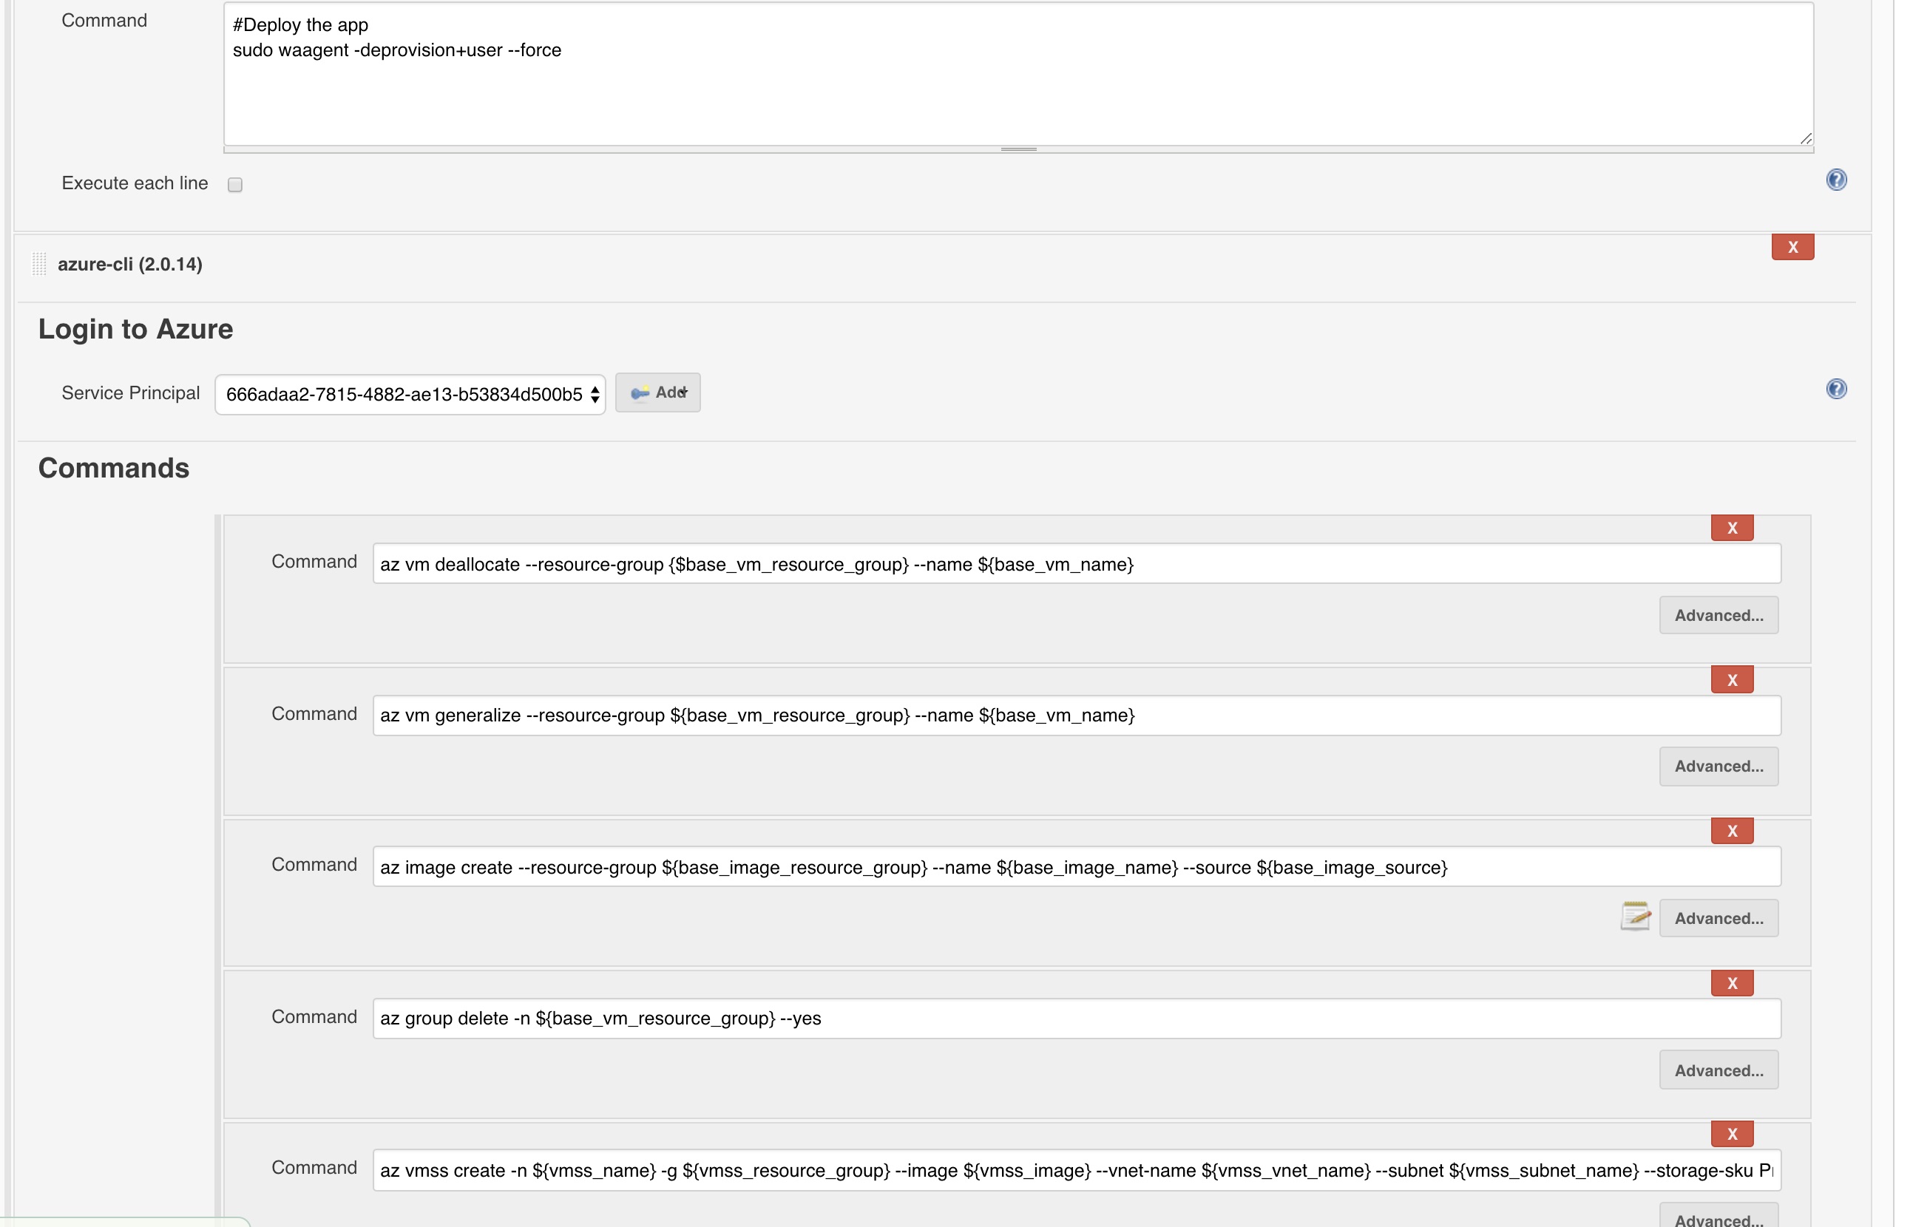Open Advanced options for vm generalize command
This screenshot has width=1930, height=1227.
click(1719, 767)
